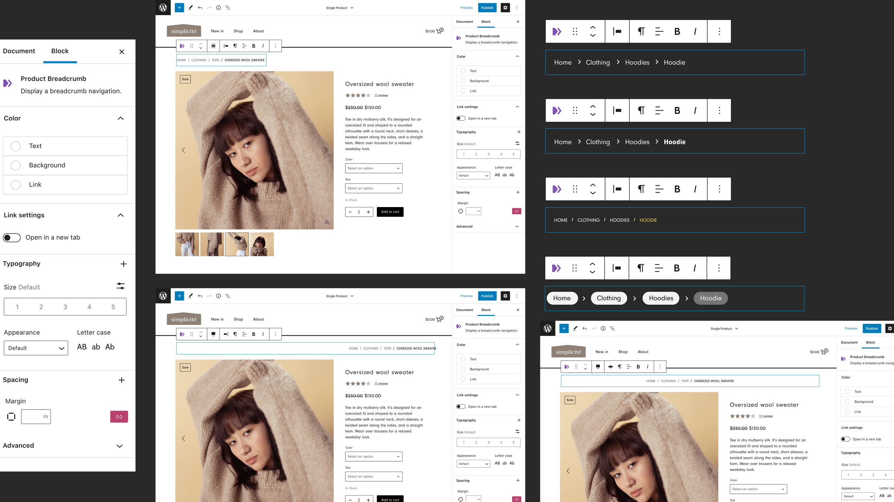Viewport: 894px width, 502px height.
Task: Open 'Shop' site menu, left-aligned breadcrumb editor
Action: [x=238, y=31]
